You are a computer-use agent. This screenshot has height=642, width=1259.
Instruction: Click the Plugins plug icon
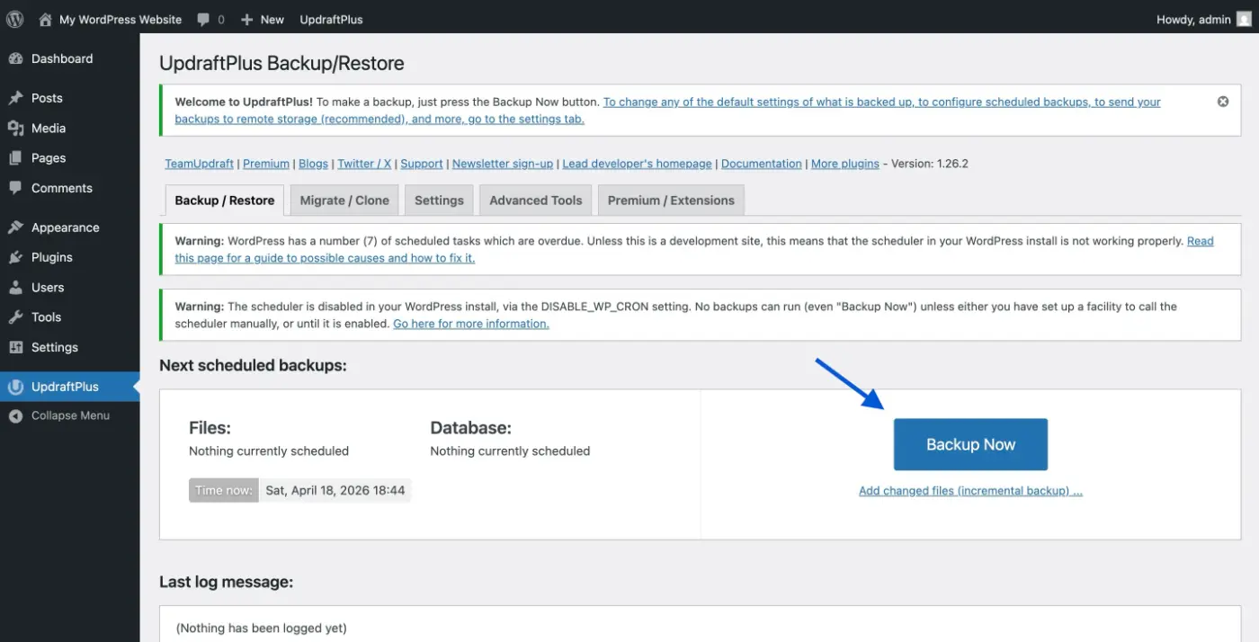15,257
